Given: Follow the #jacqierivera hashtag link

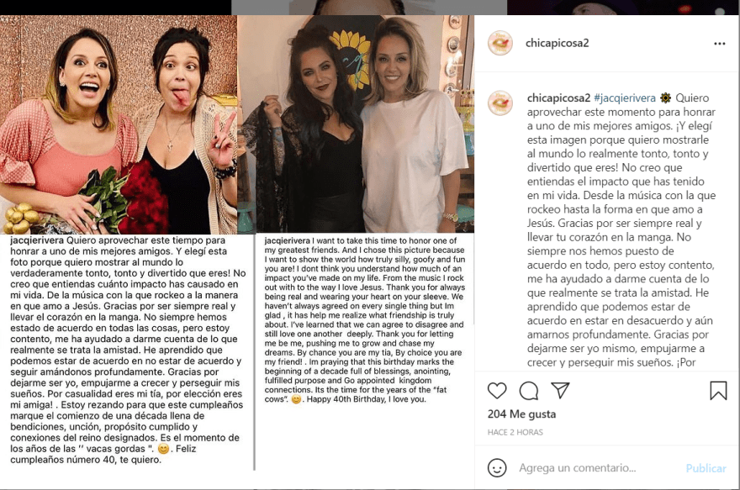Looking at the screenshot, I should tap(624, 98).
